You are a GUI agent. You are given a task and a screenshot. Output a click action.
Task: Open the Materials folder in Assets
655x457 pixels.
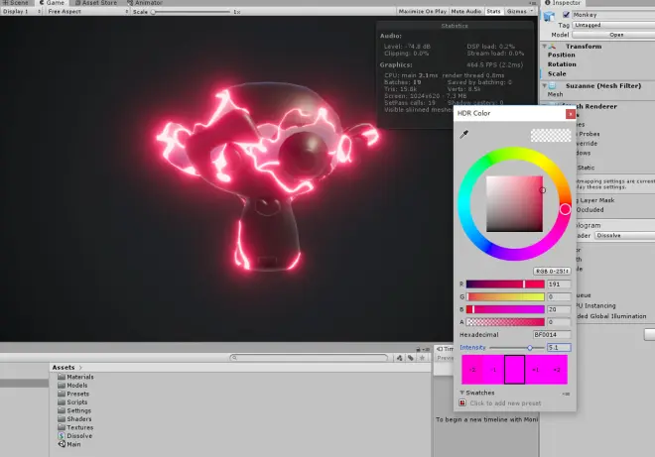click(x=75, y=377)
